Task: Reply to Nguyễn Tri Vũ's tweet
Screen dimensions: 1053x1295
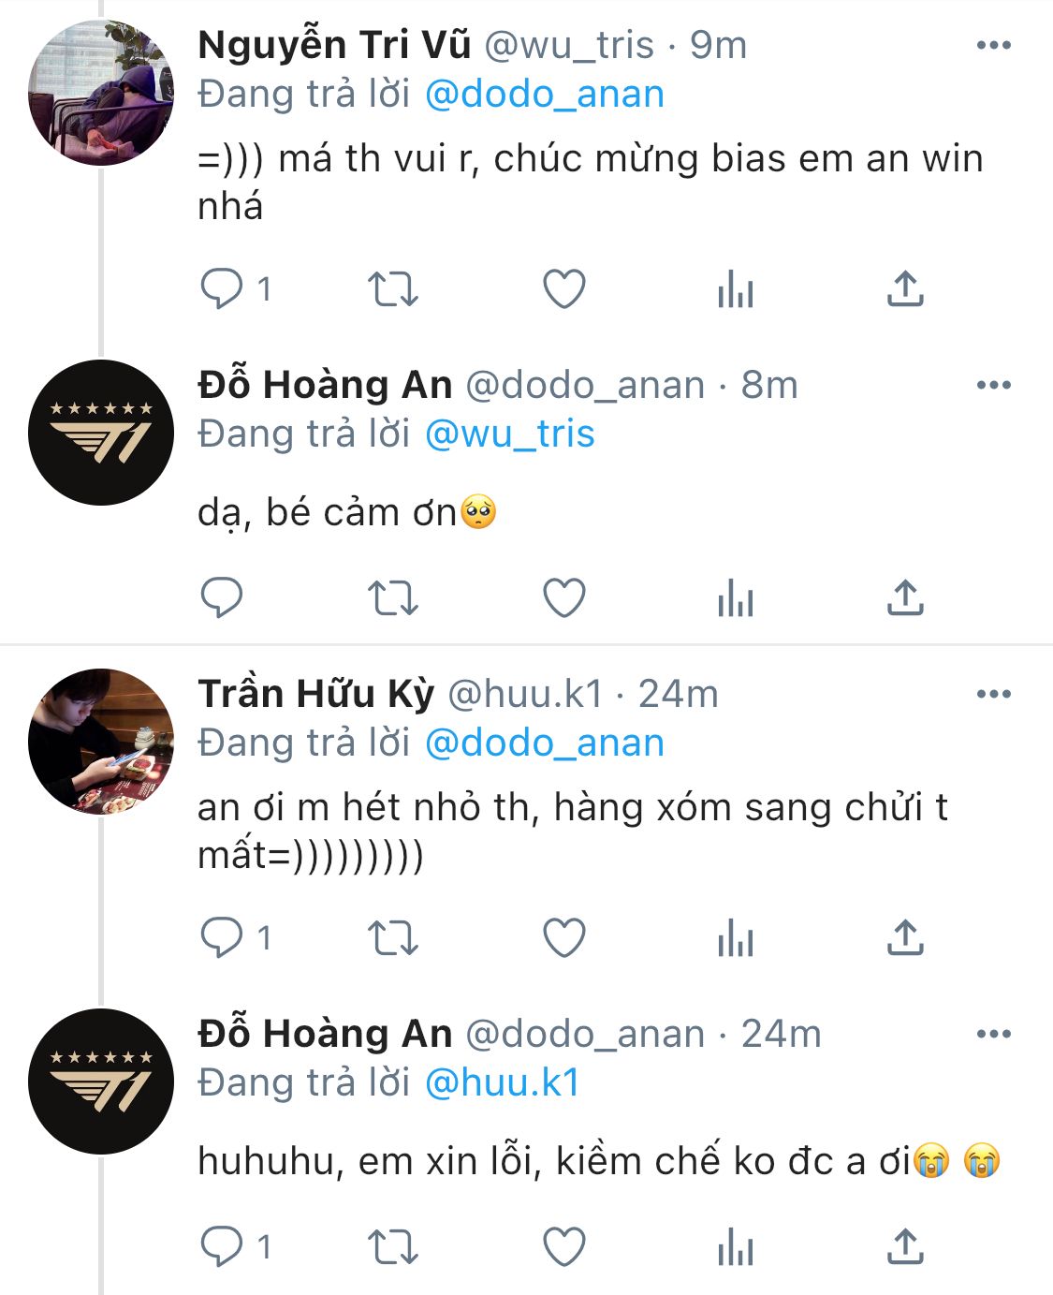Action: pyautogui.click(x=222, y=288)
